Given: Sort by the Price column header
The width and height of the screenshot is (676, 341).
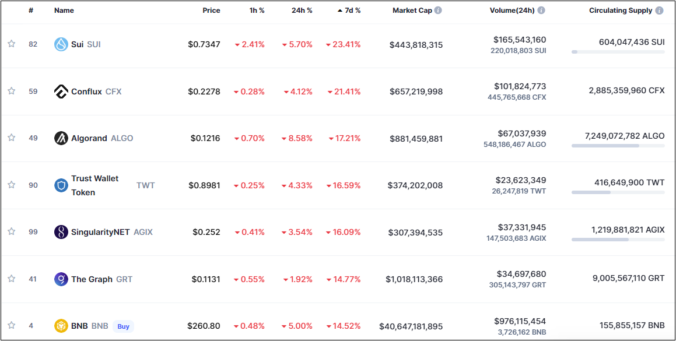Looking at the screenshot, I should [x=211, y=10].
